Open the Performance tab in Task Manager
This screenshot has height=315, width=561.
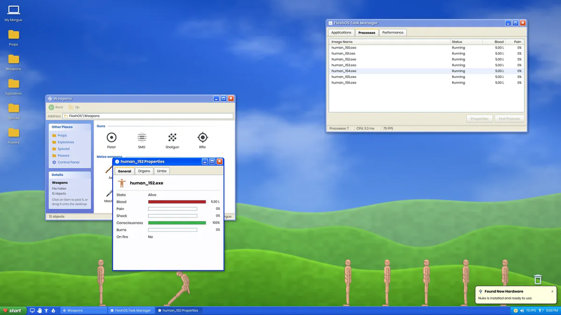pyautogui.click(x=393, y=33)
